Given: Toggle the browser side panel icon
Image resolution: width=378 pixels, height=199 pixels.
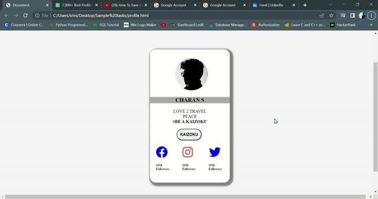Looking at the screenshot, I should coord(353,15).
